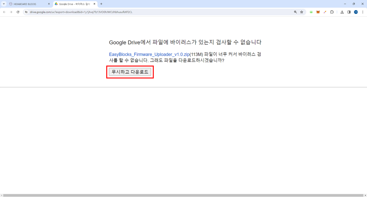Click the Google Drive virus warning heading
Image resolution: width=367 pixels, height=197 pixels.
tap(185, 42)
